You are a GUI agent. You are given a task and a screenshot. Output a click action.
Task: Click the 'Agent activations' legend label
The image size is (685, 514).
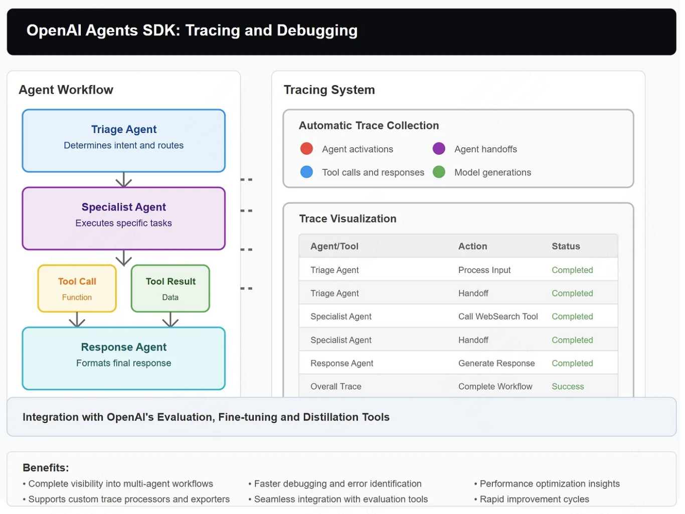click(357, 149)
